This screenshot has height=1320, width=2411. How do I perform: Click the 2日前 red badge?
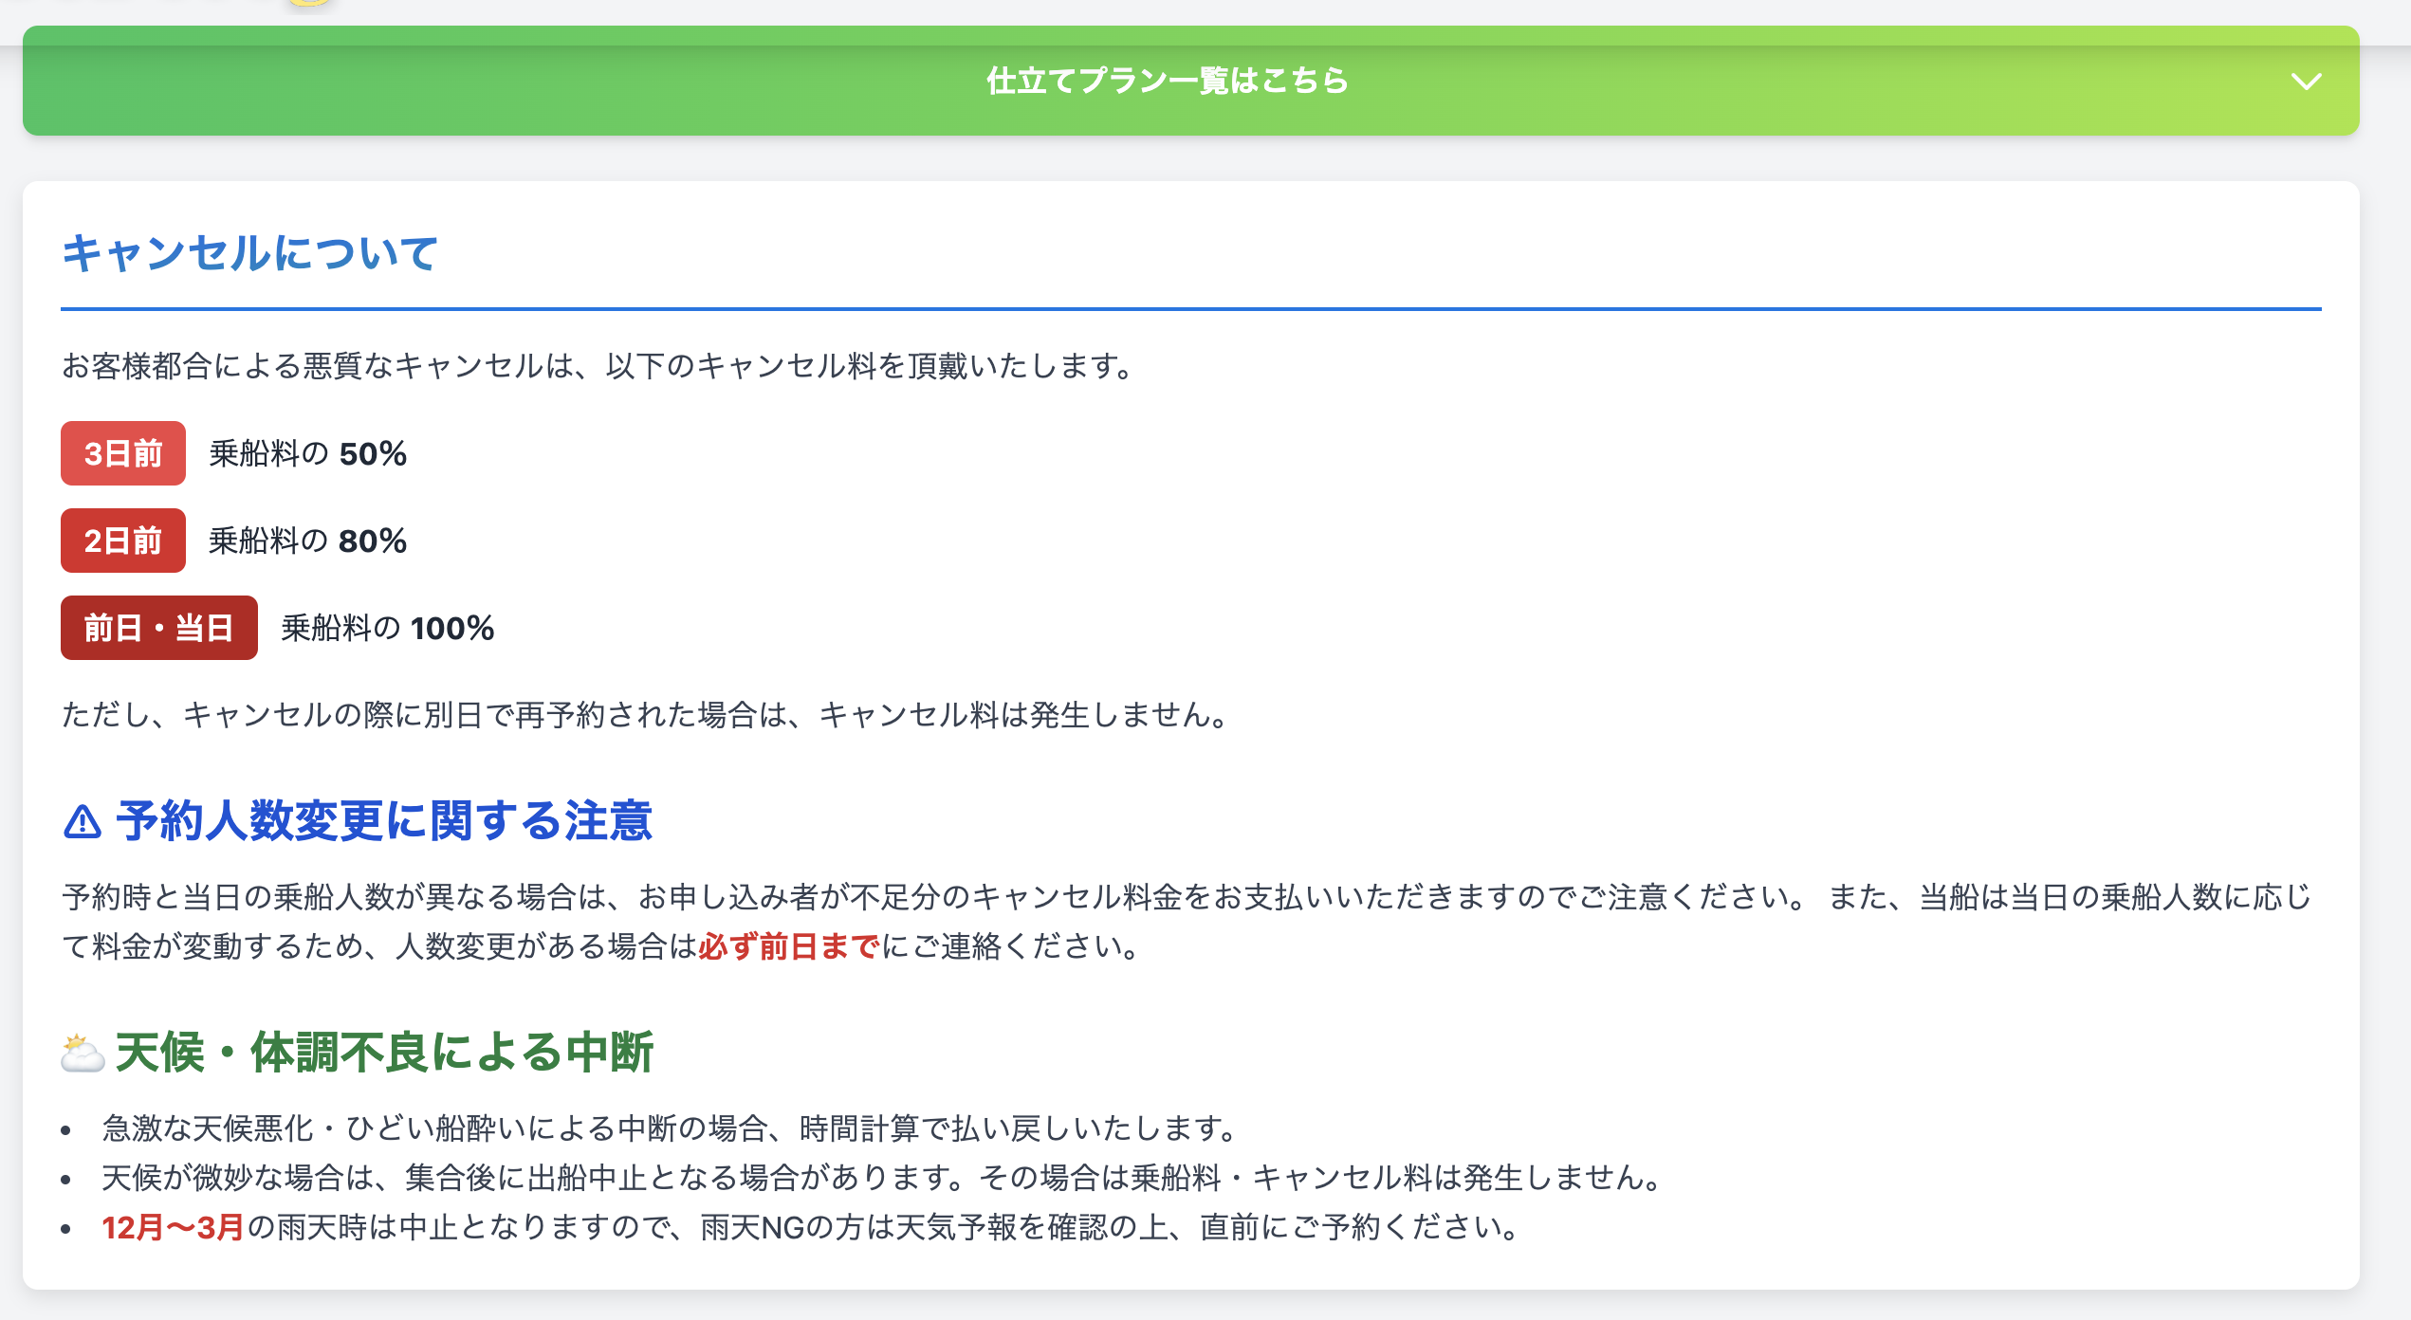(123, 541)
